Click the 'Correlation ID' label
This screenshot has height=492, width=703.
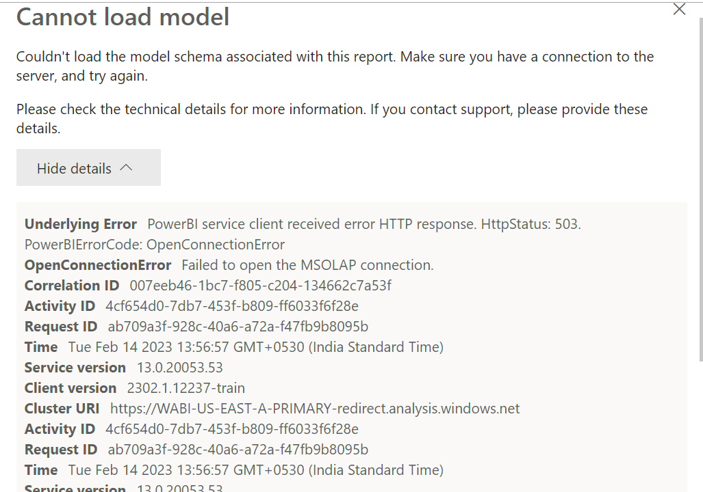[x=72, y=286]
